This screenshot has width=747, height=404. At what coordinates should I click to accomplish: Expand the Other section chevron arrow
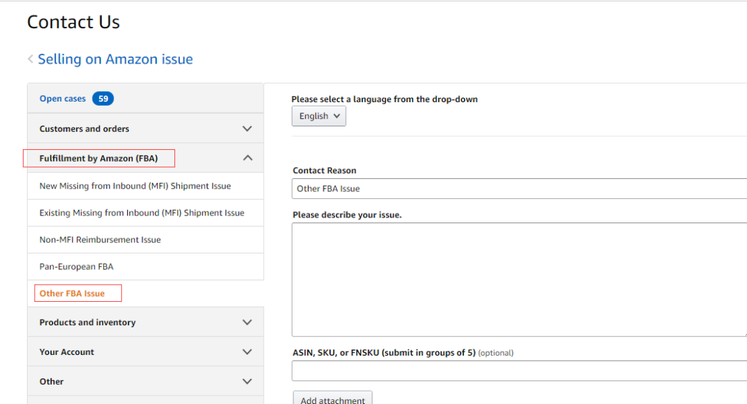(x=248, y=381)
